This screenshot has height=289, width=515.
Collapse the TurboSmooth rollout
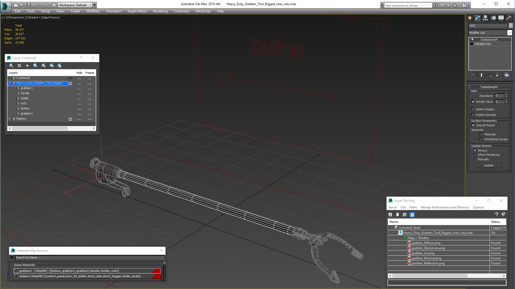coord(470,87)
